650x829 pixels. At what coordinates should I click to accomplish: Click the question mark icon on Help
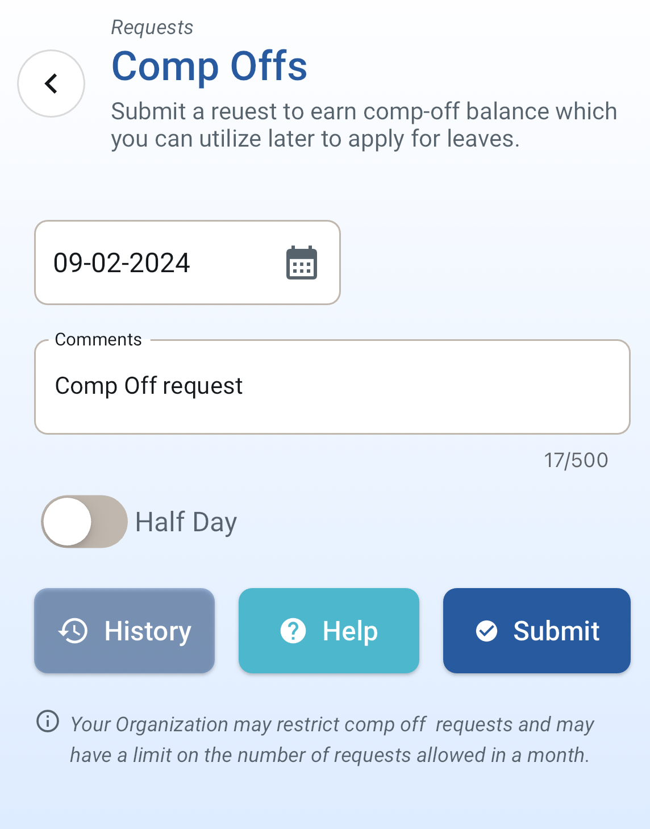click(293, 631)
